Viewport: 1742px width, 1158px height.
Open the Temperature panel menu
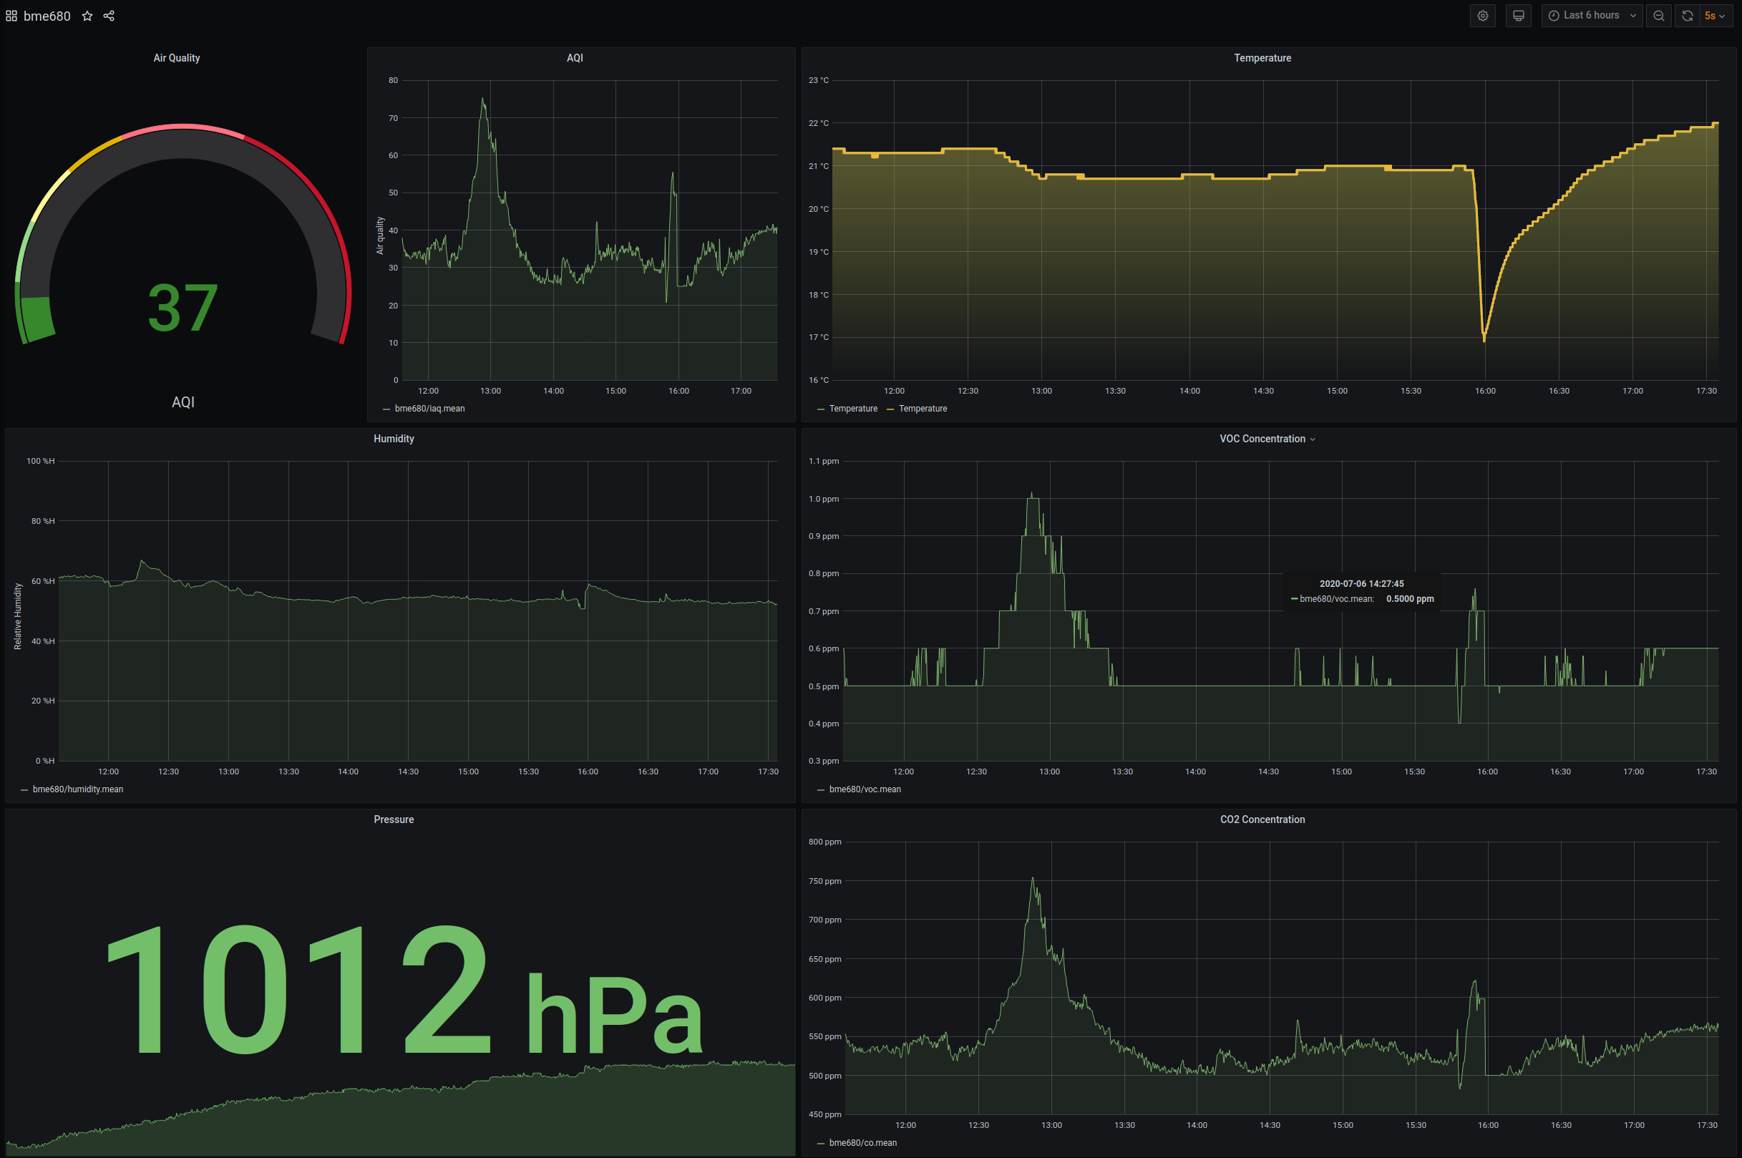pos(1262,57)
